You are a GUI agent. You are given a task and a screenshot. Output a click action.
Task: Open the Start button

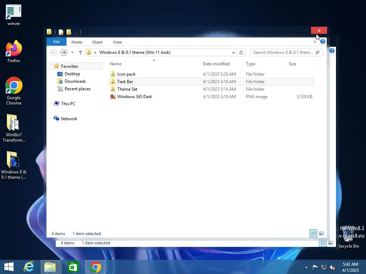click(9, 267)
